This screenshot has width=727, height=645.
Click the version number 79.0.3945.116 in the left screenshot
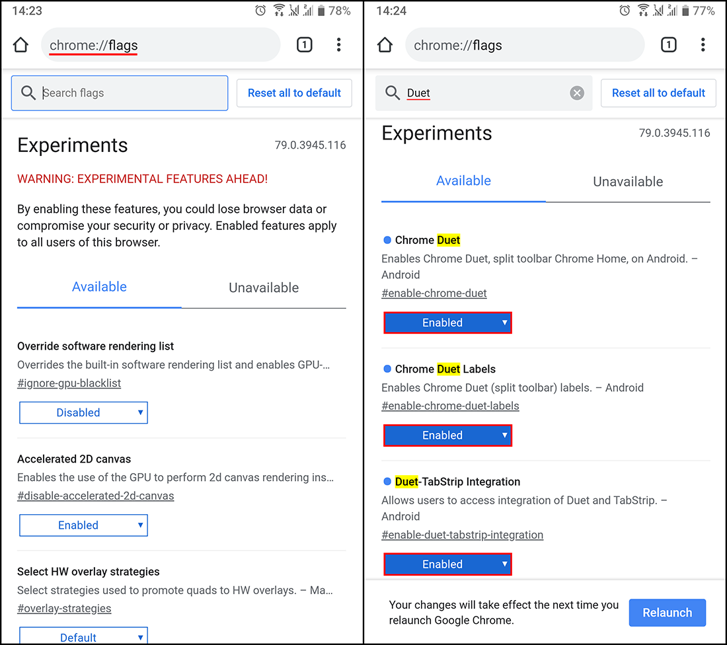[310, 145]
